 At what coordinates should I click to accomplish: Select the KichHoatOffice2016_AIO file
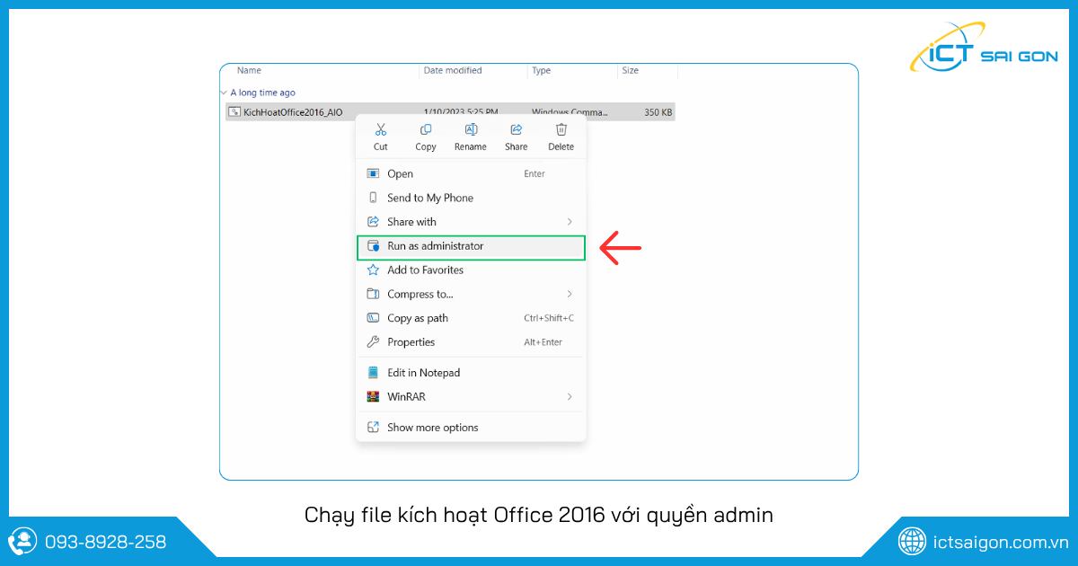pyautogui.click(x=449, y=112)
